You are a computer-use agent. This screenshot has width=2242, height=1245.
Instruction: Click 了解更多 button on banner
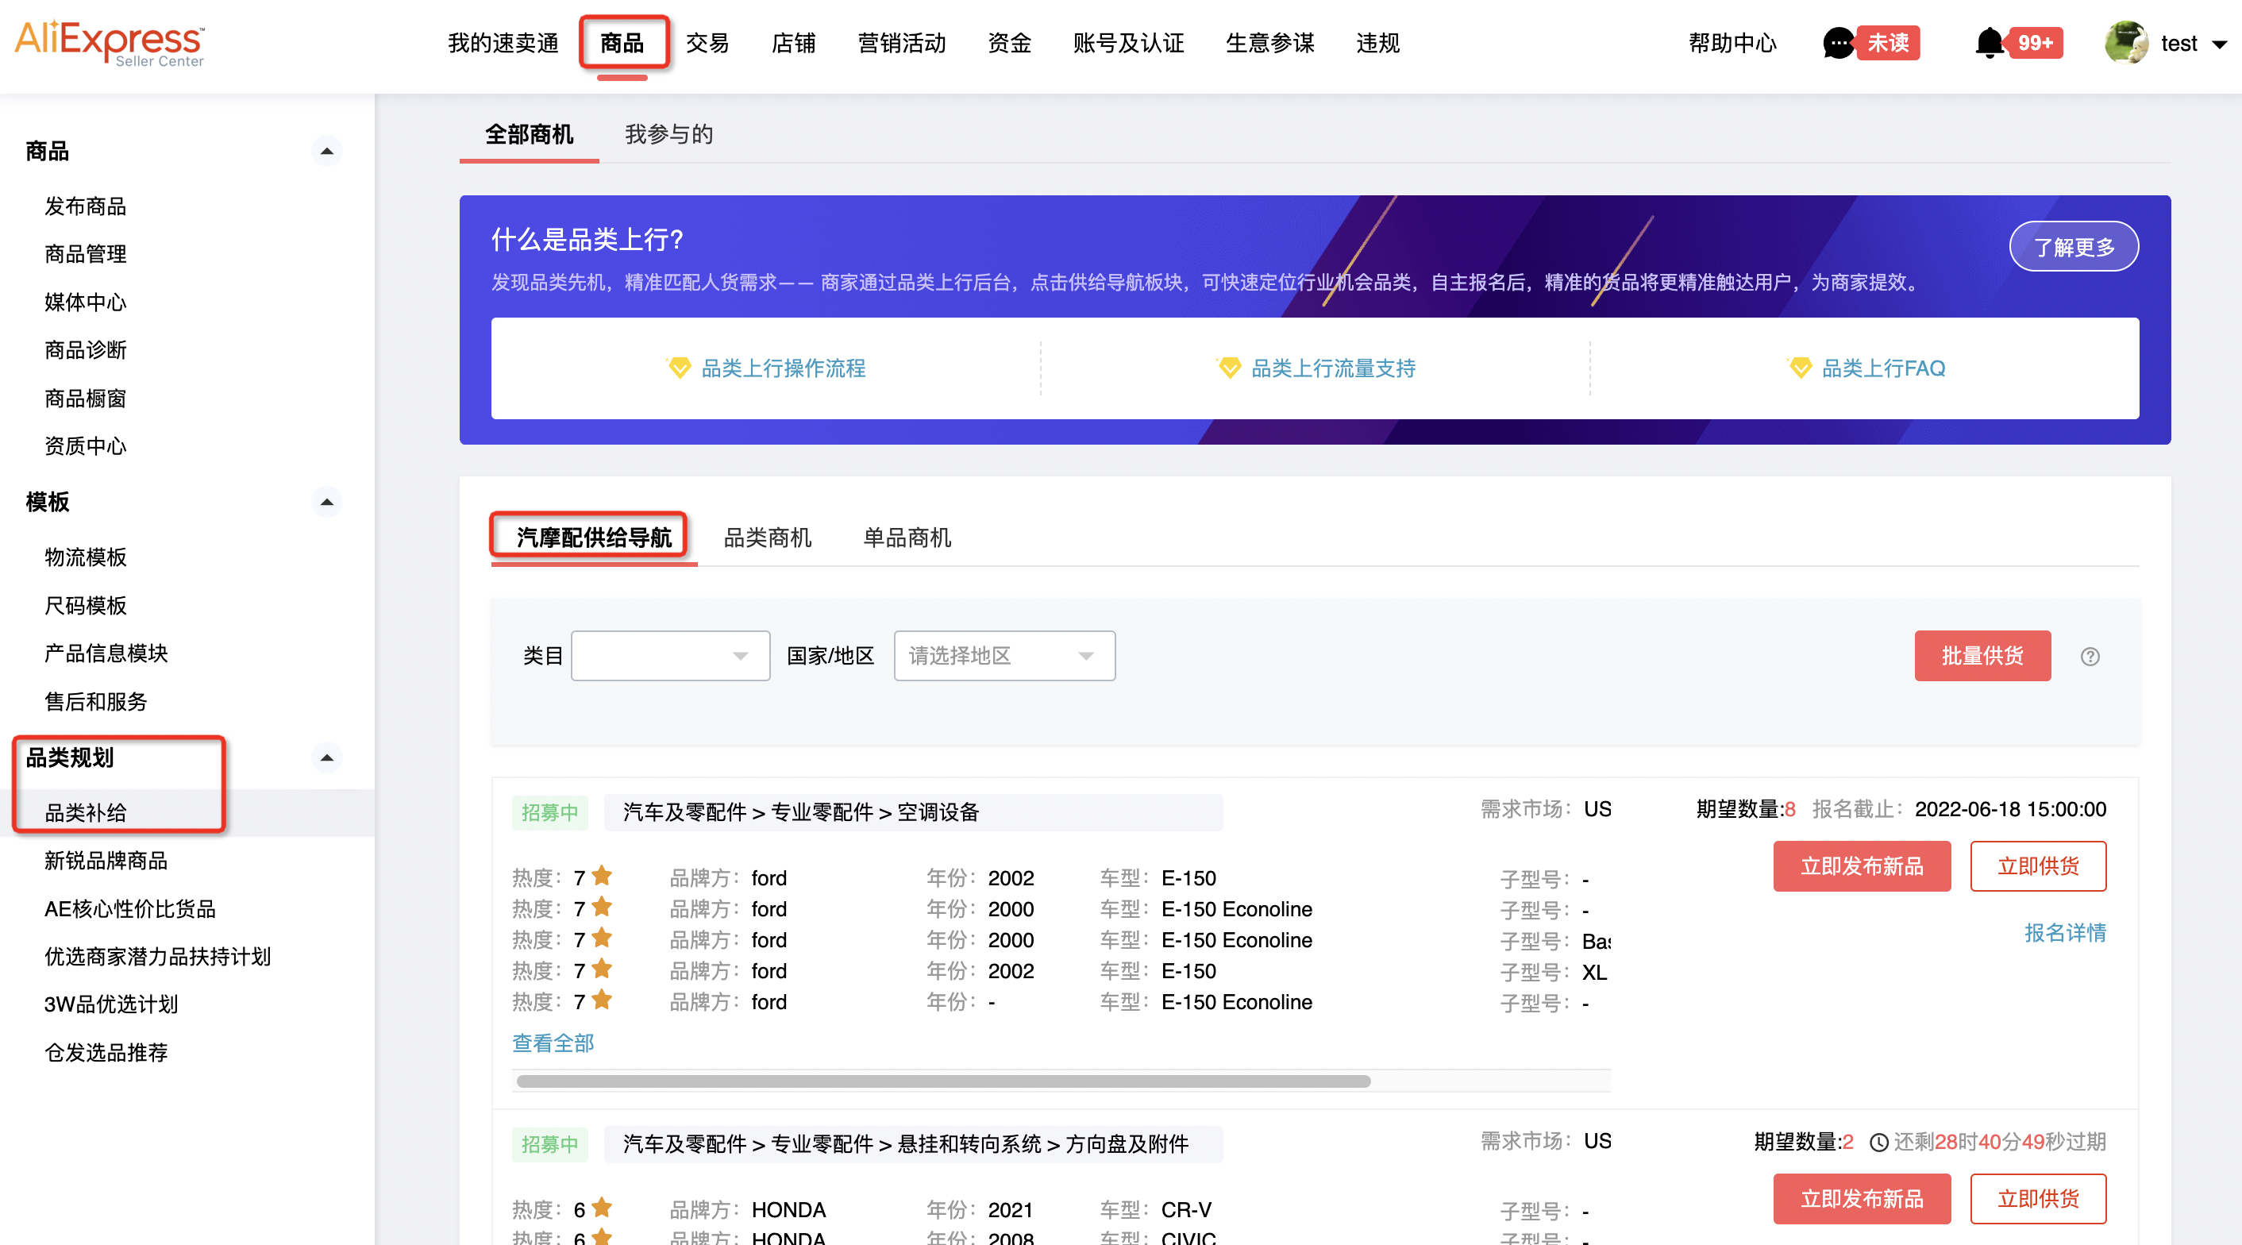2074,246
